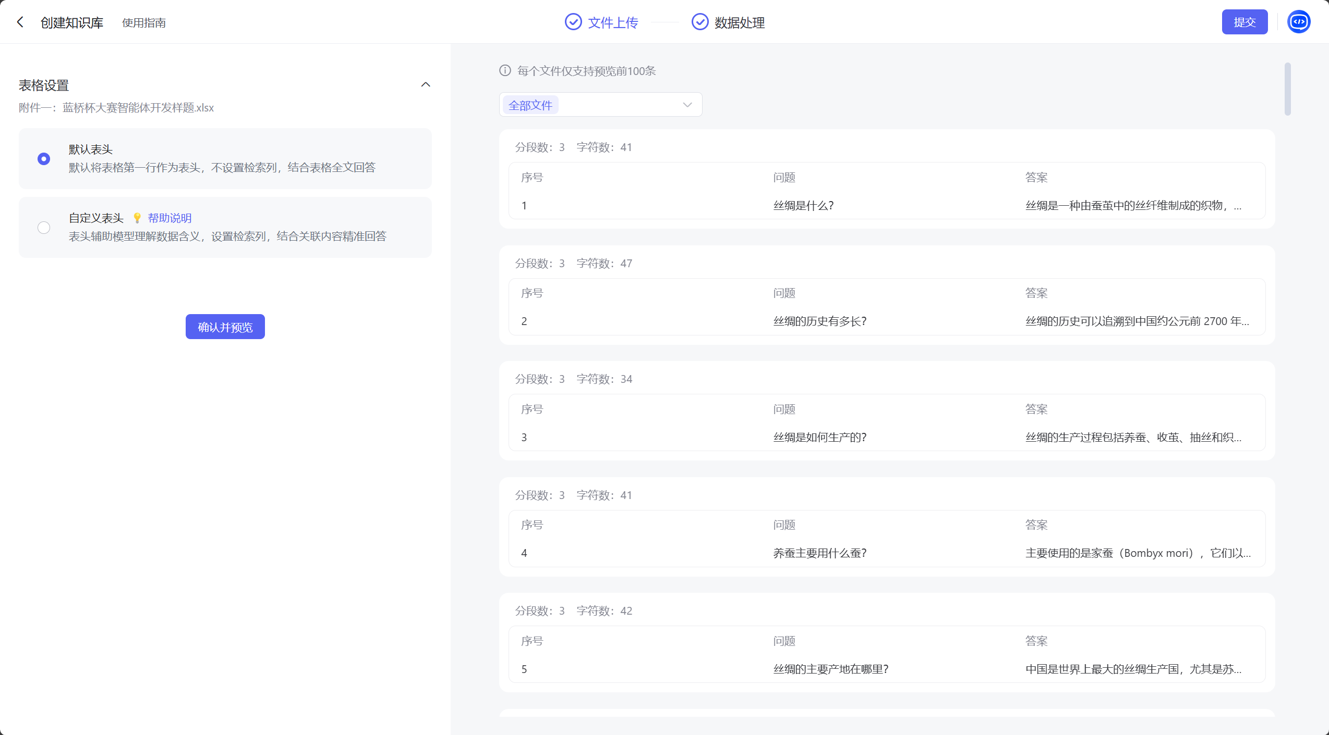
Task: Click the back arrow icon
Action: [20, 22]
